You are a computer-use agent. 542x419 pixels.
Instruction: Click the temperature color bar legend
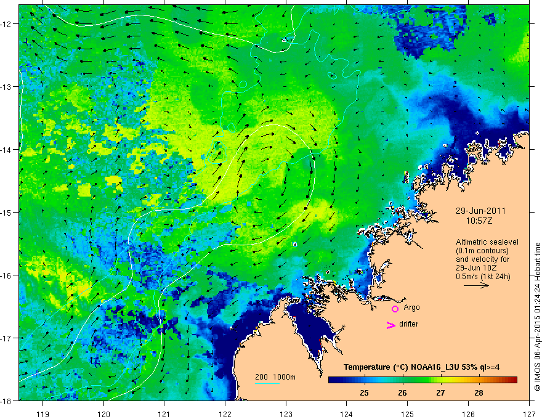(x=423, y=380)
